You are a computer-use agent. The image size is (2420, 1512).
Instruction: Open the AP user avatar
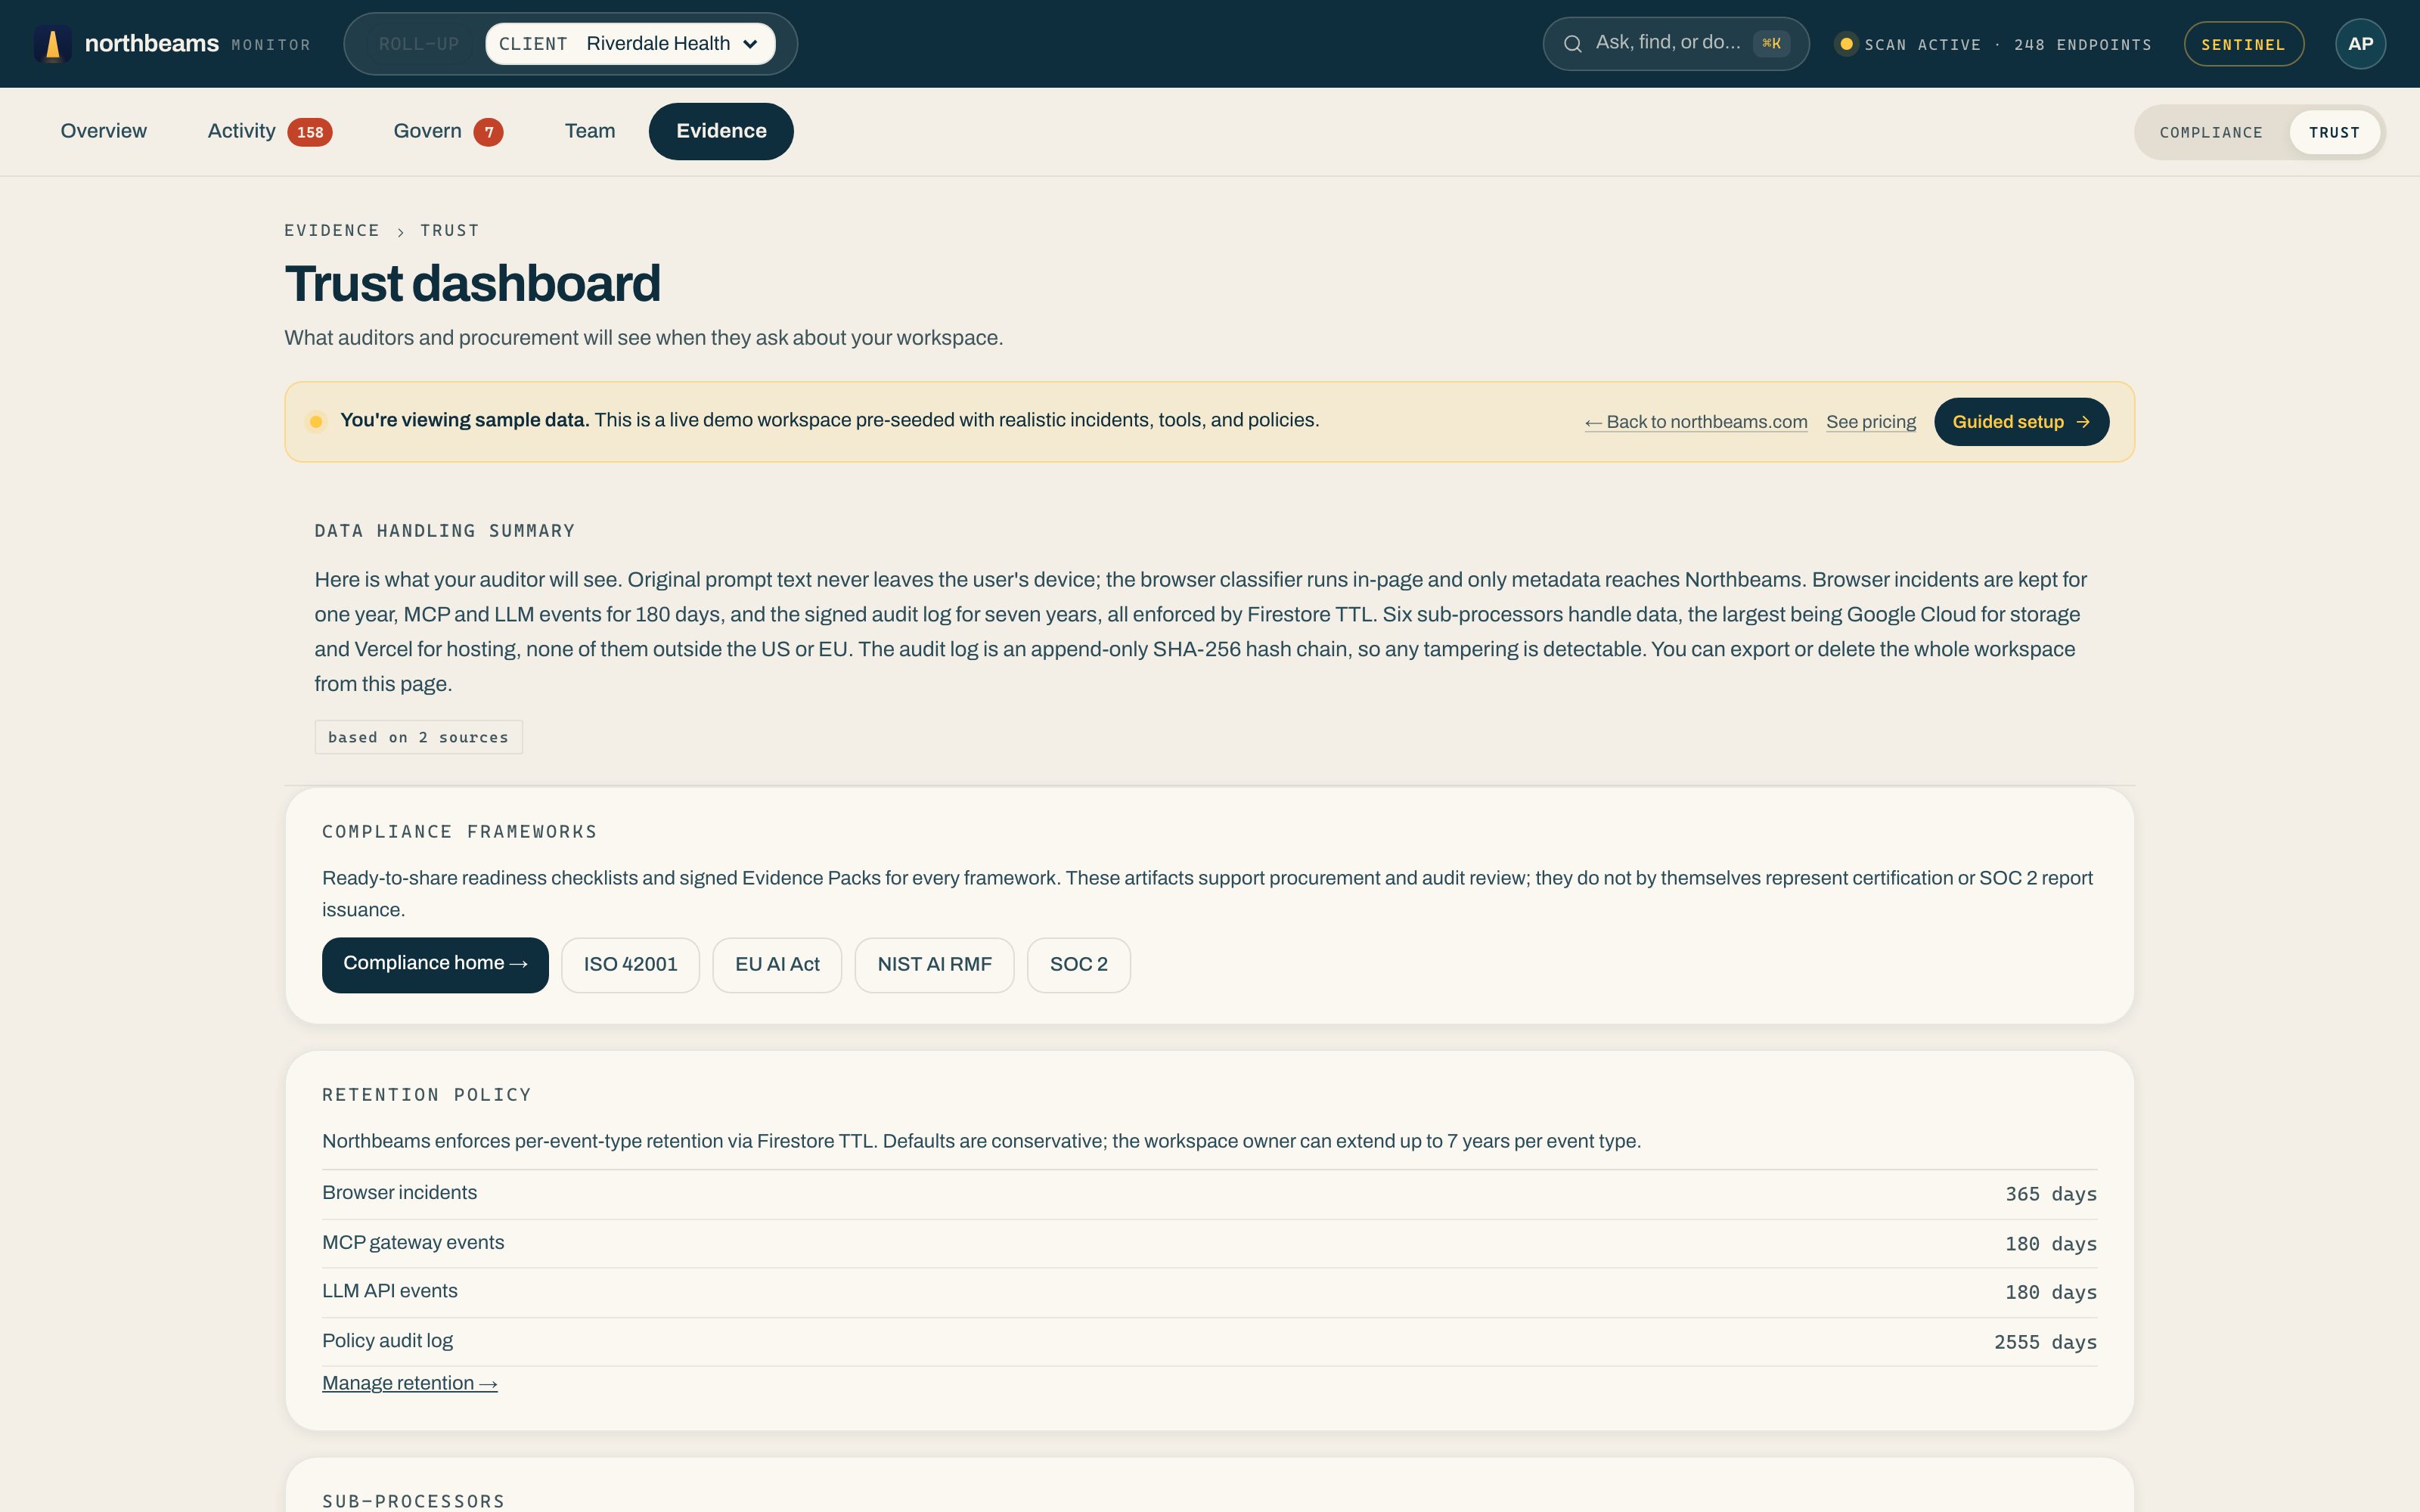[2360, 44]
